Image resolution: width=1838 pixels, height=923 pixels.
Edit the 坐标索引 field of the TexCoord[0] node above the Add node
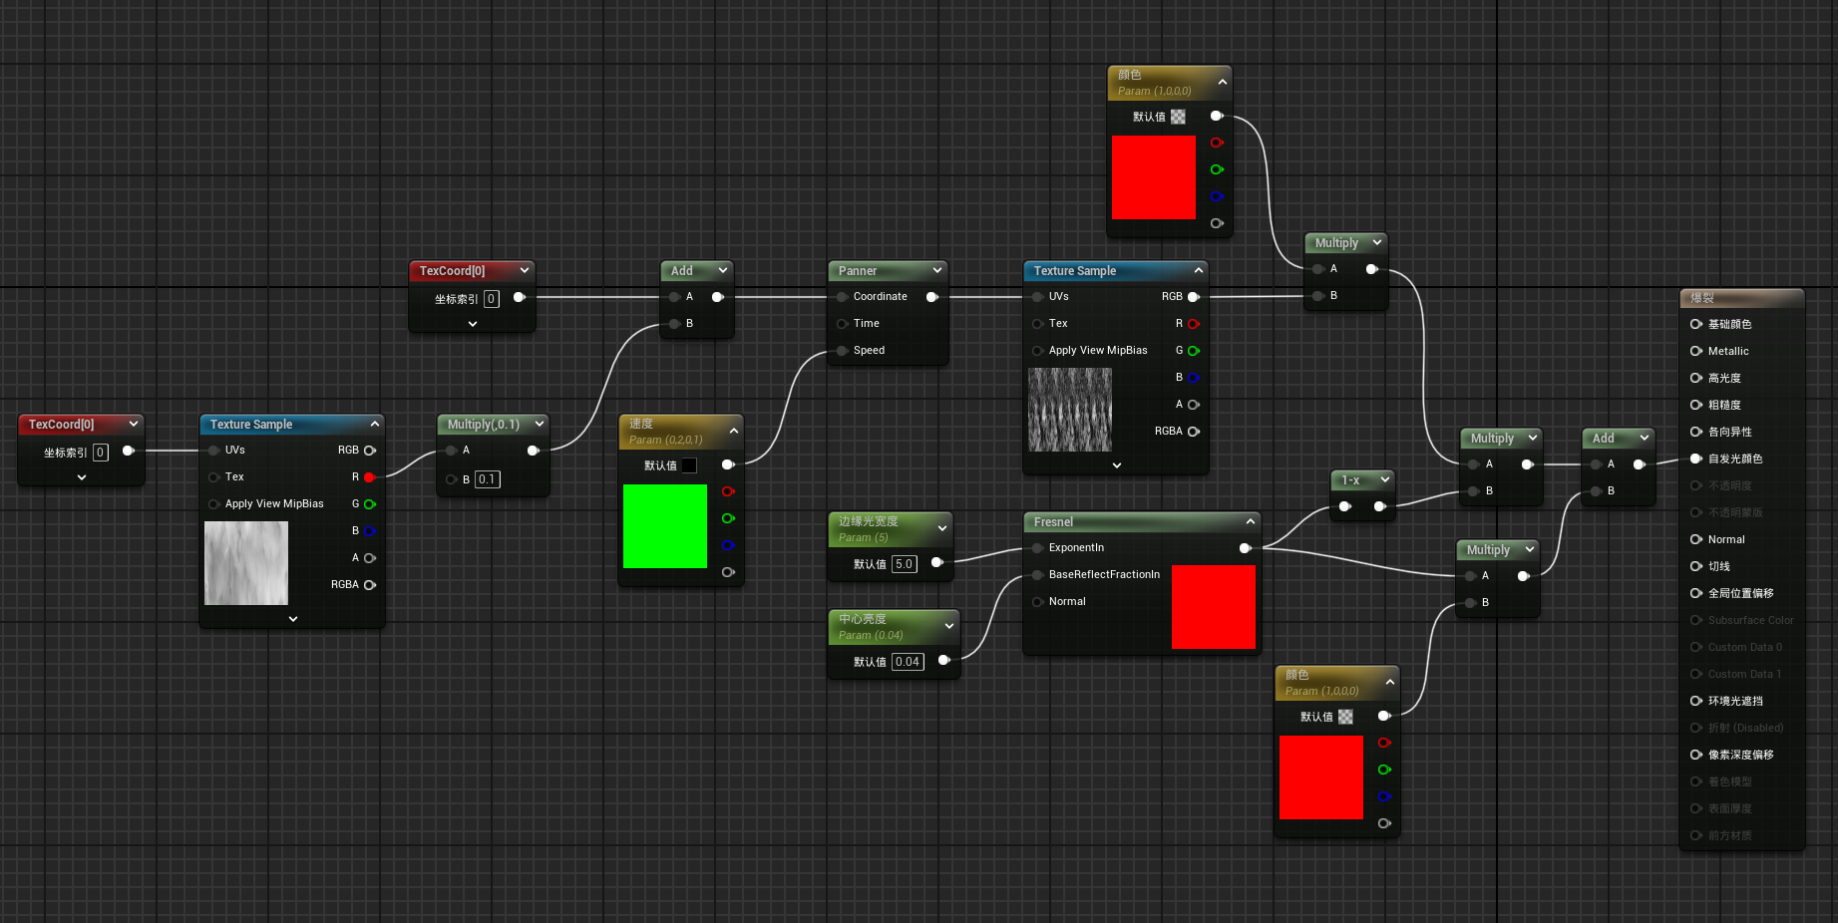coord(491,299)
